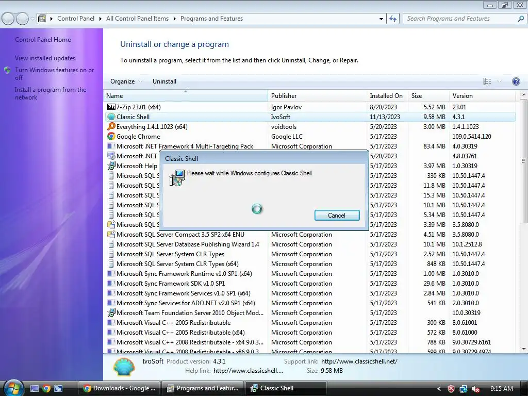
Task: Open Control Panel Home link
Action: tap(43, 40)
